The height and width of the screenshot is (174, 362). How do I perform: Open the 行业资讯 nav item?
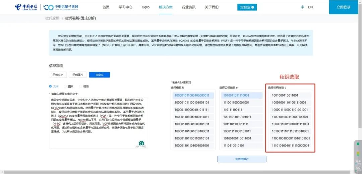189,7
